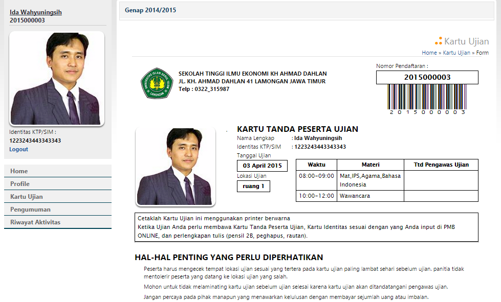The width and height of the screenshot is (501, 302).
Task: Click the registration number box 2015000003
Action: pyautogui.click(x=427, y=77)
